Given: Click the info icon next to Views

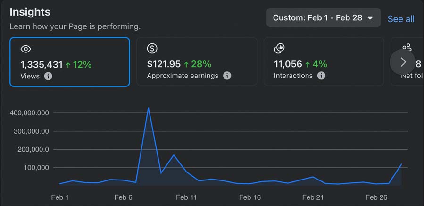Looking at the screenshot, I should [x=48, y=76].
